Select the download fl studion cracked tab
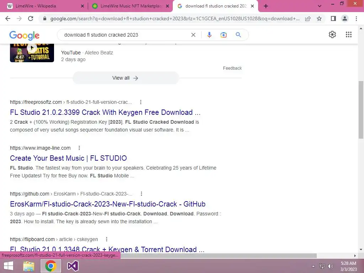Screen dimensions: 364x273 point(216,6)
